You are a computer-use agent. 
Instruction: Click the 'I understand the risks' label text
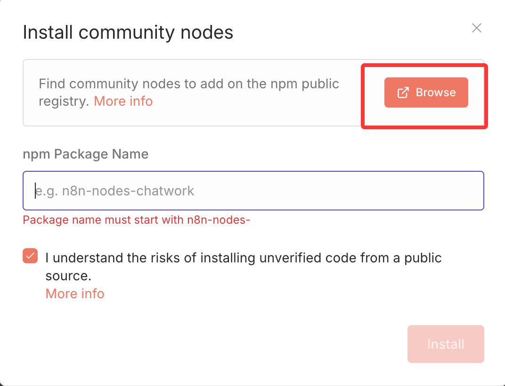(244, 258)
